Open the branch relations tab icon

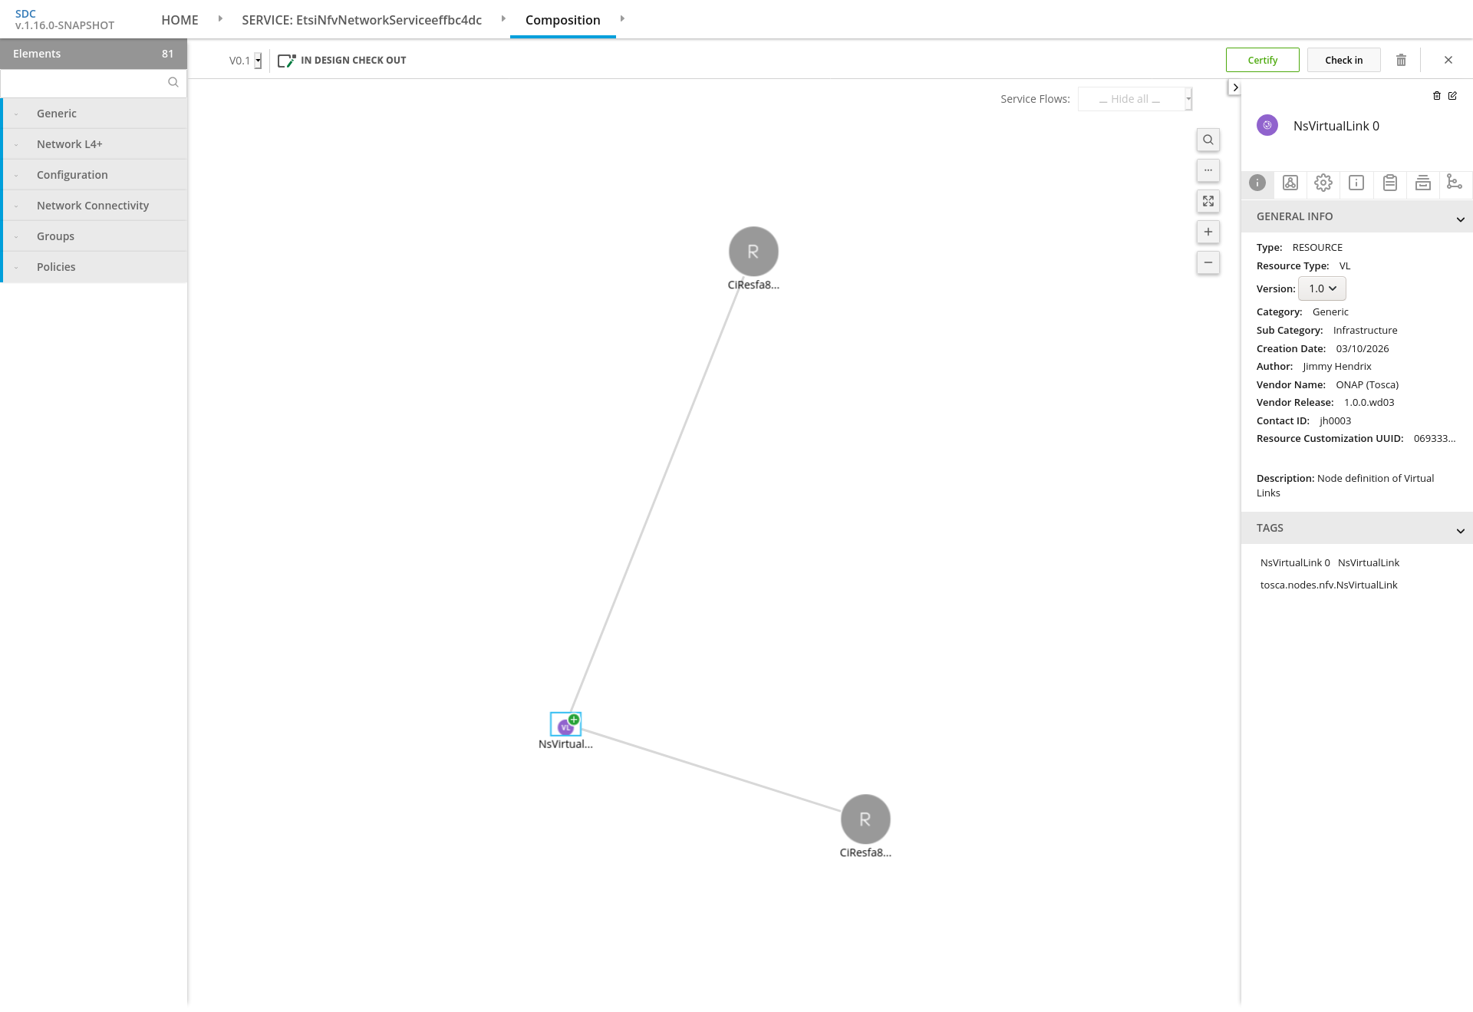1454,183
